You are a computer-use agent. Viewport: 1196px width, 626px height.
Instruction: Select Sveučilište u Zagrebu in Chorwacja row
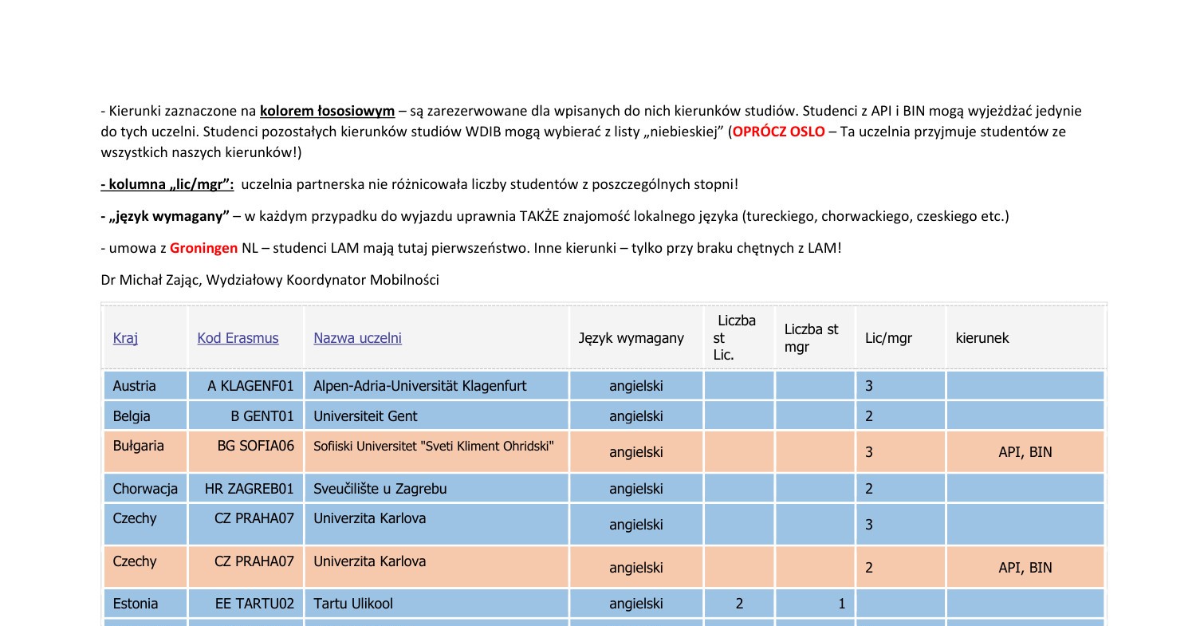click(388, 488)
